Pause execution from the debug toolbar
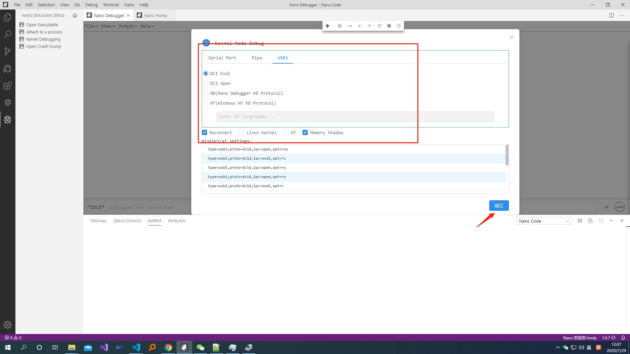The image size is (630, 354). click(340, 26)
